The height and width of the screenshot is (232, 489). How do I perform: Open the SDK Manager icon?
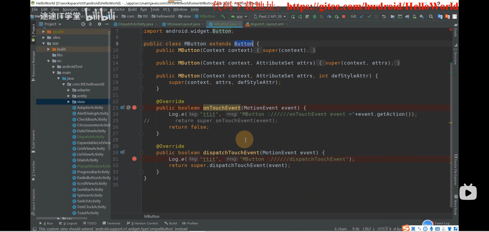tap(422, 17)
